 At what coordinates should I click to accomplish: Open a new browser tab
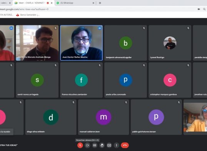coord(100,3)
